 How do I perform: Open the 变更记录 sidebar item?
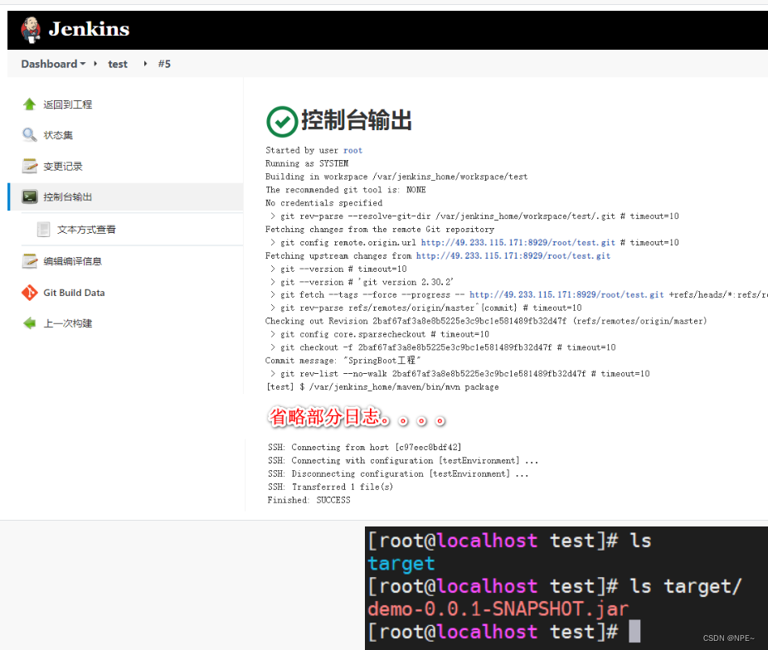point(63,167)
